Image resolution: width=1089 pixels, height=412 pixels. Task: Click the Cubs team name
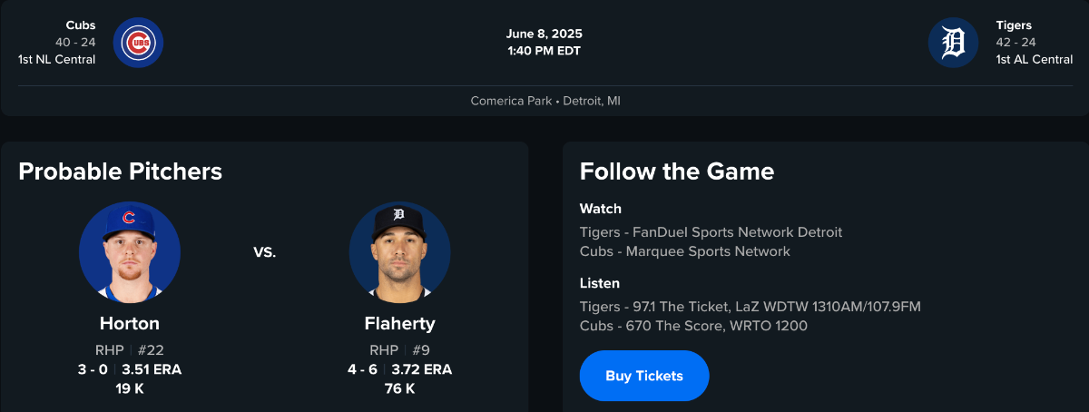click(x=82, y=25)
